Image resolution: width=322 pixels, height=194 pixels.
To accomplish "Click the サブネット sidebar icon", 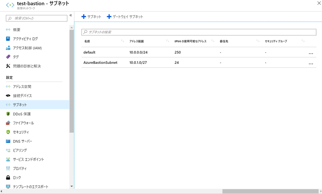I will [x=8, y=104].
